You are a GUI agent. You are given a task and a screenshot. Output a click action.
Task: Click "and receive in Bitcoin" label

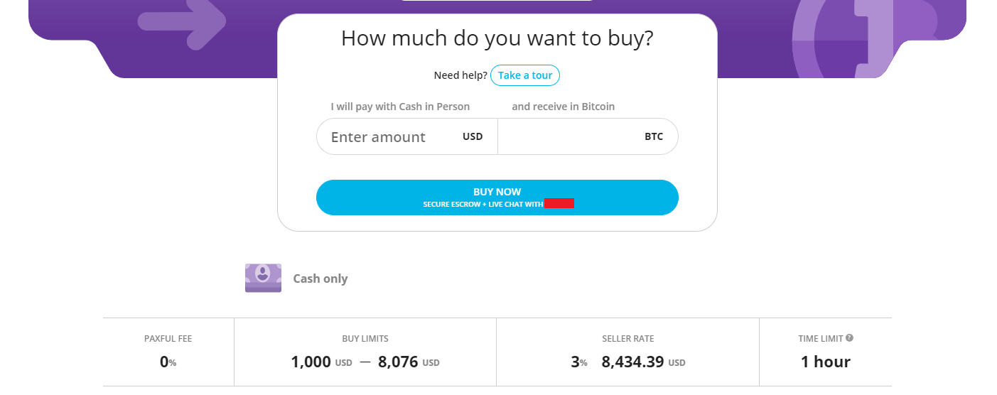563,107
